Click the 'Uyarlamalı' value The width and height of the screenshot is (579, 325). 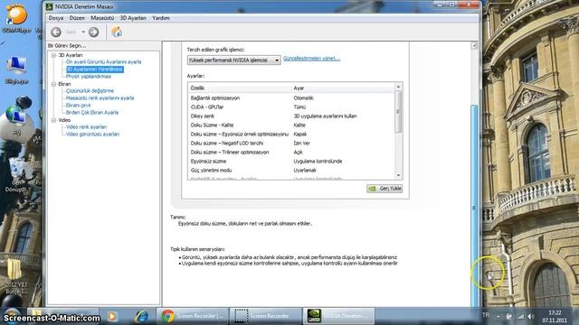[305, 171]
